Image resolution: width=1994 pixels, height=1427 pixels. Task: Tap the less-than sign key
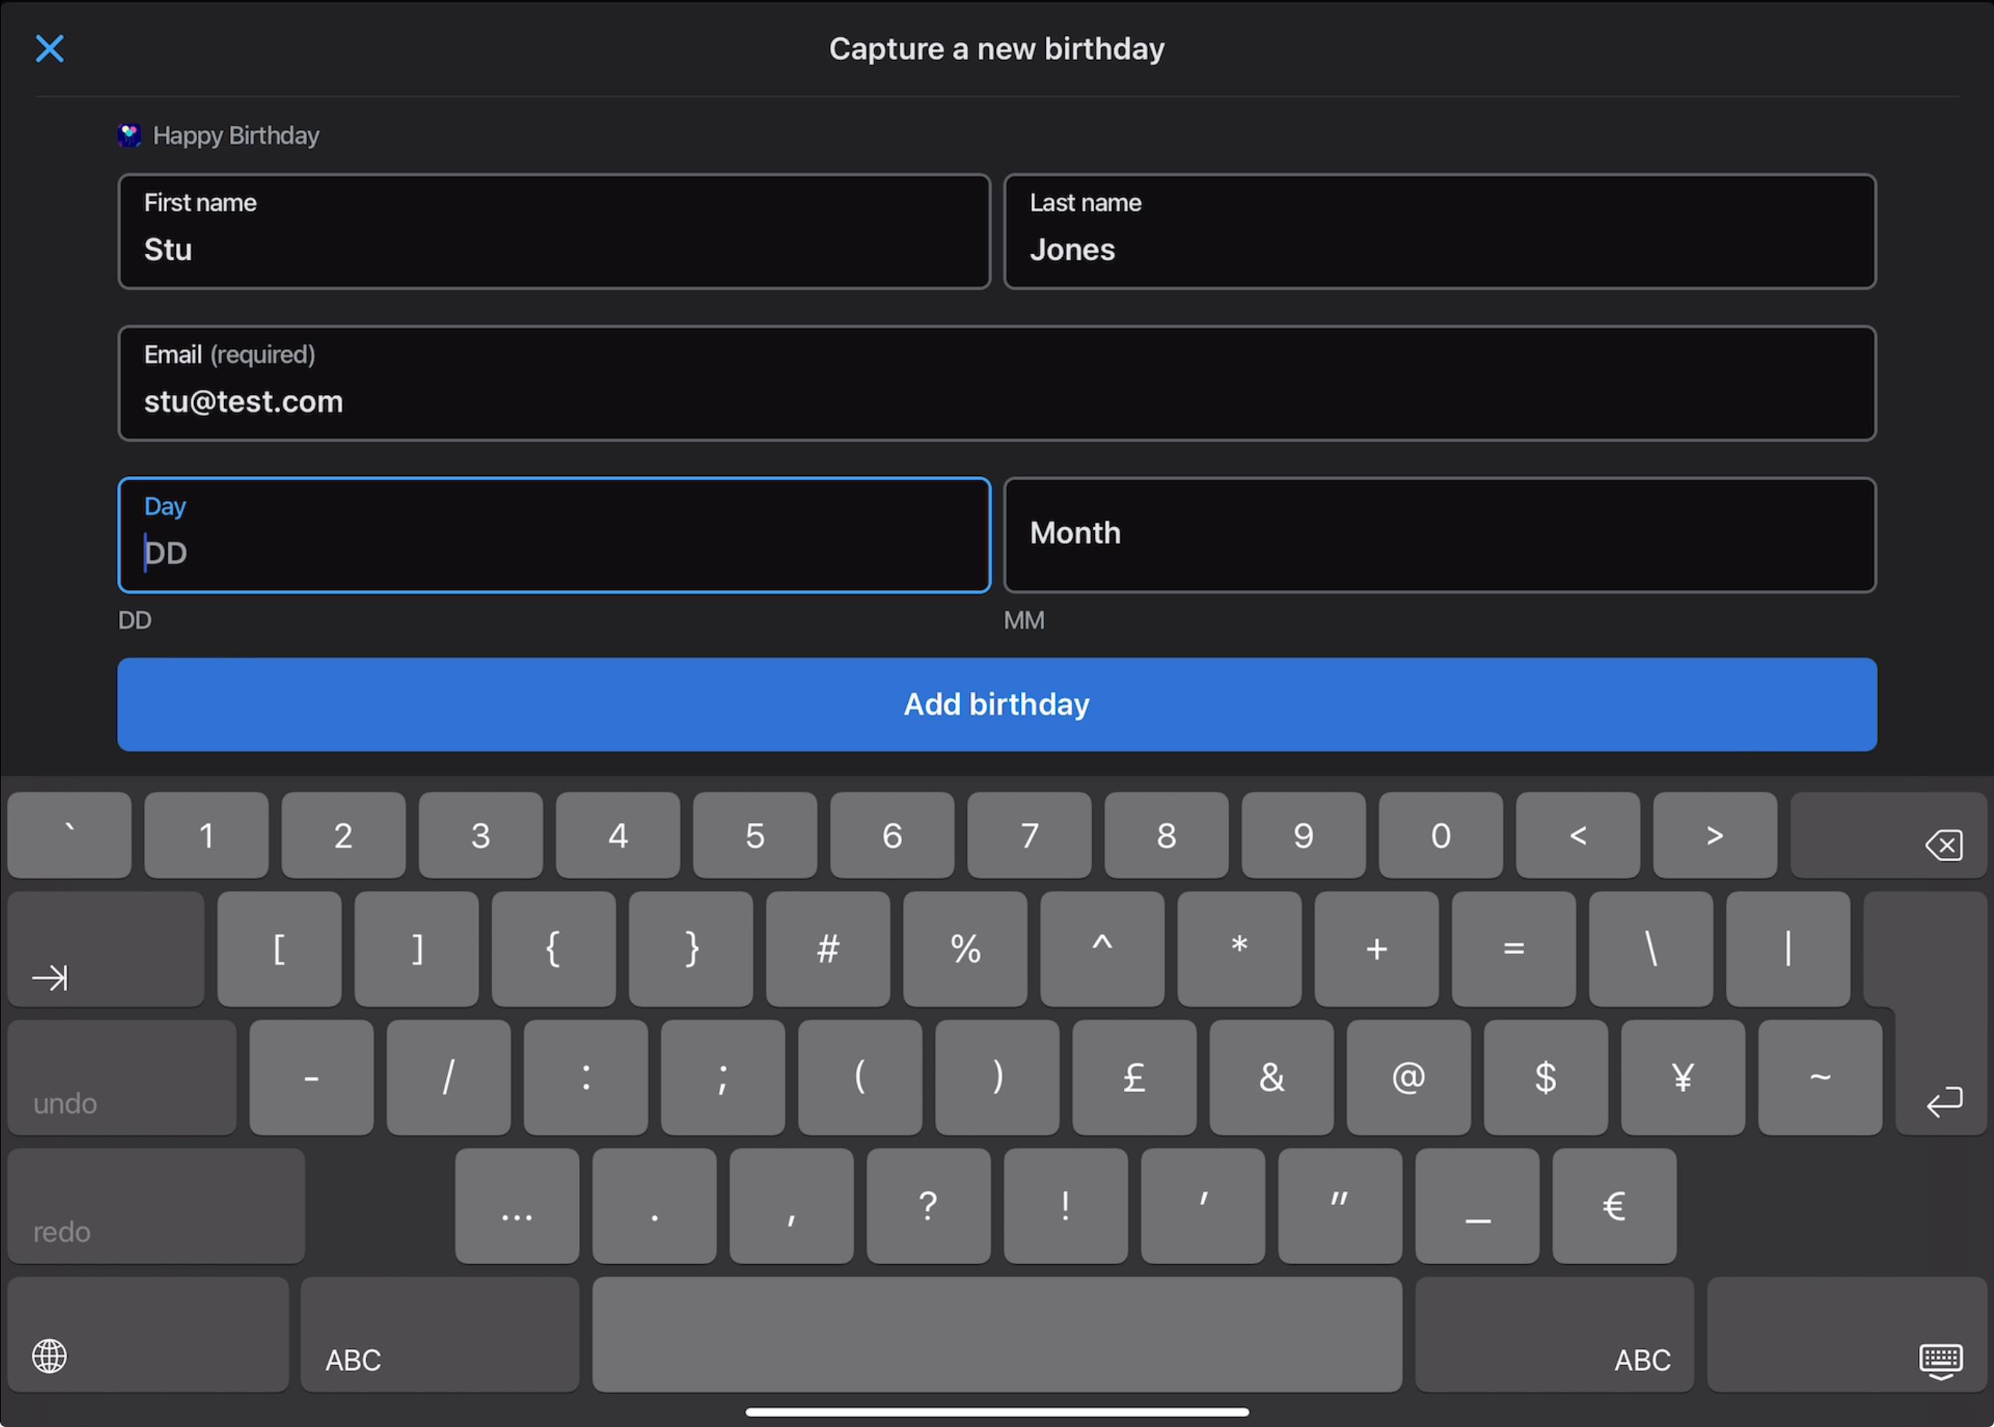click(x=1578, y=836)
